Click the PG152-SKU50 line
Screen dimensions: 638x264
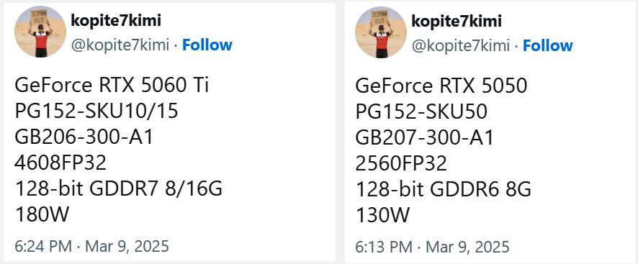point(421,111)
